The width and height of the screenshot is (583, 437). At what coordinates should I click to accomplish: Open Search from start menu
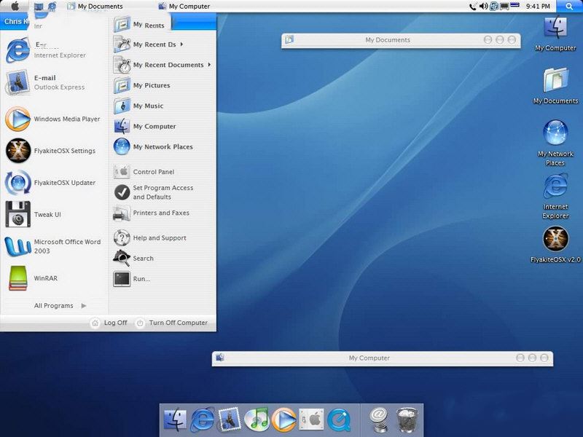tap(133, 259)
